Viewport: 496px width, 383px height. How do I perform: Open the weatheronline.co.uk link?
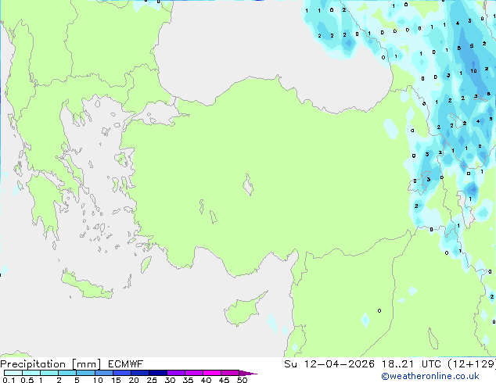click(430, 376)
